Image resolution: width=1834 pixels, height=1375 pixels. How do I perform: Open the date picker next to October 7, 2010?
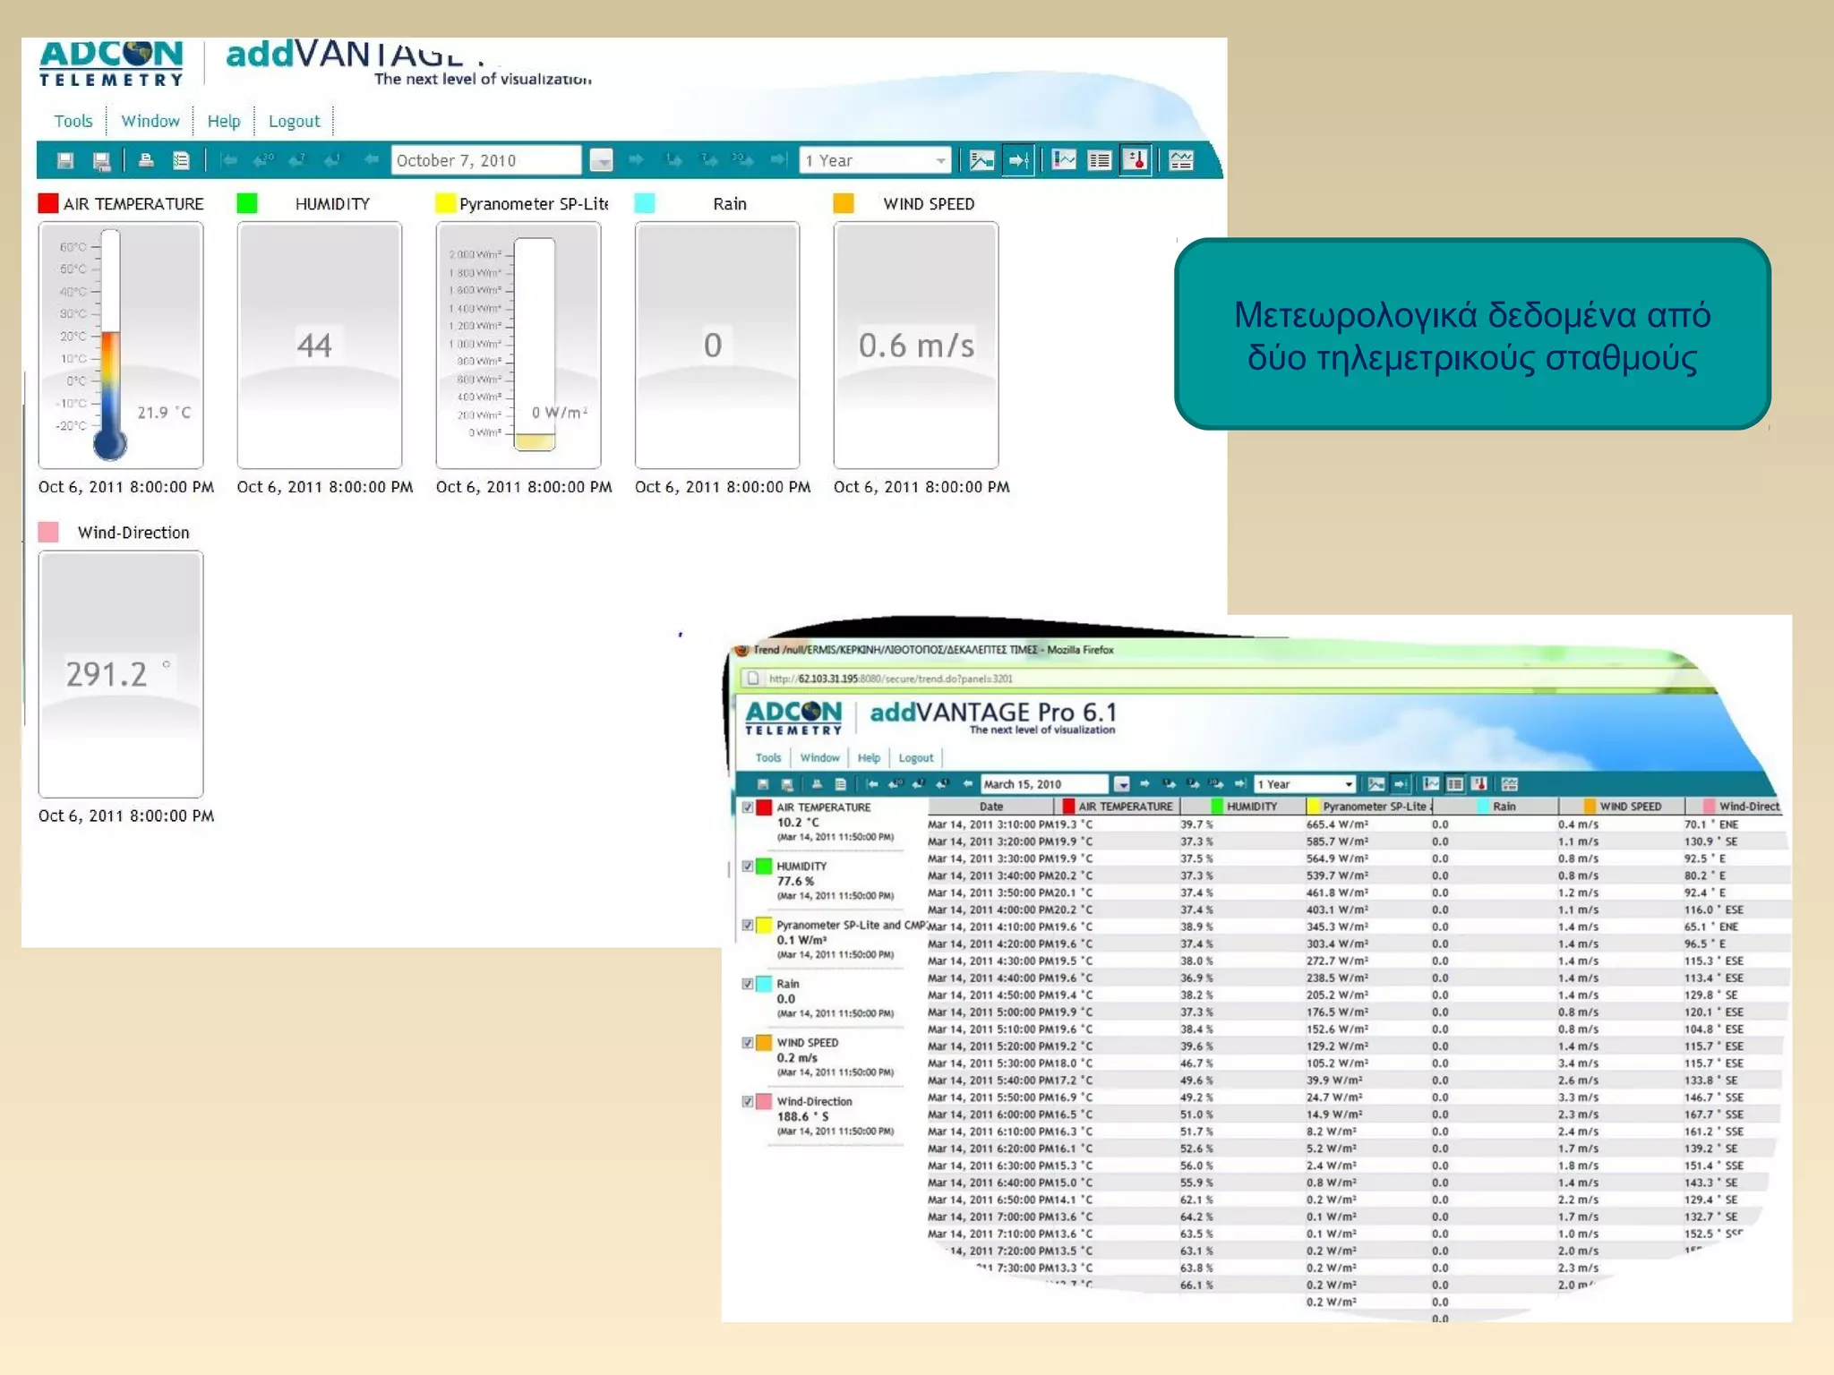pos(601,161)
